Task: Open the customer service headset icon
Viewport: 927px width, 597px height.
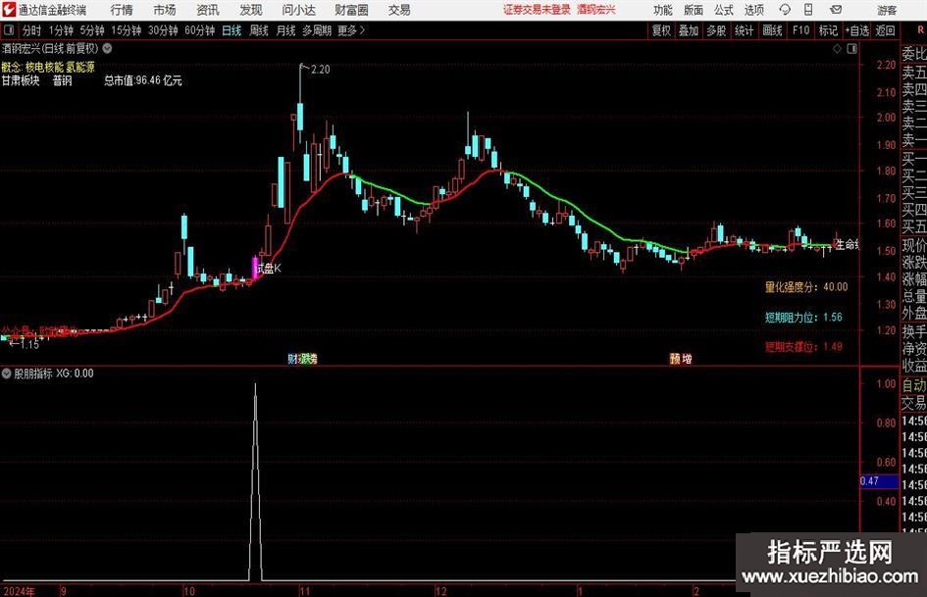Action: pos(785,10)
